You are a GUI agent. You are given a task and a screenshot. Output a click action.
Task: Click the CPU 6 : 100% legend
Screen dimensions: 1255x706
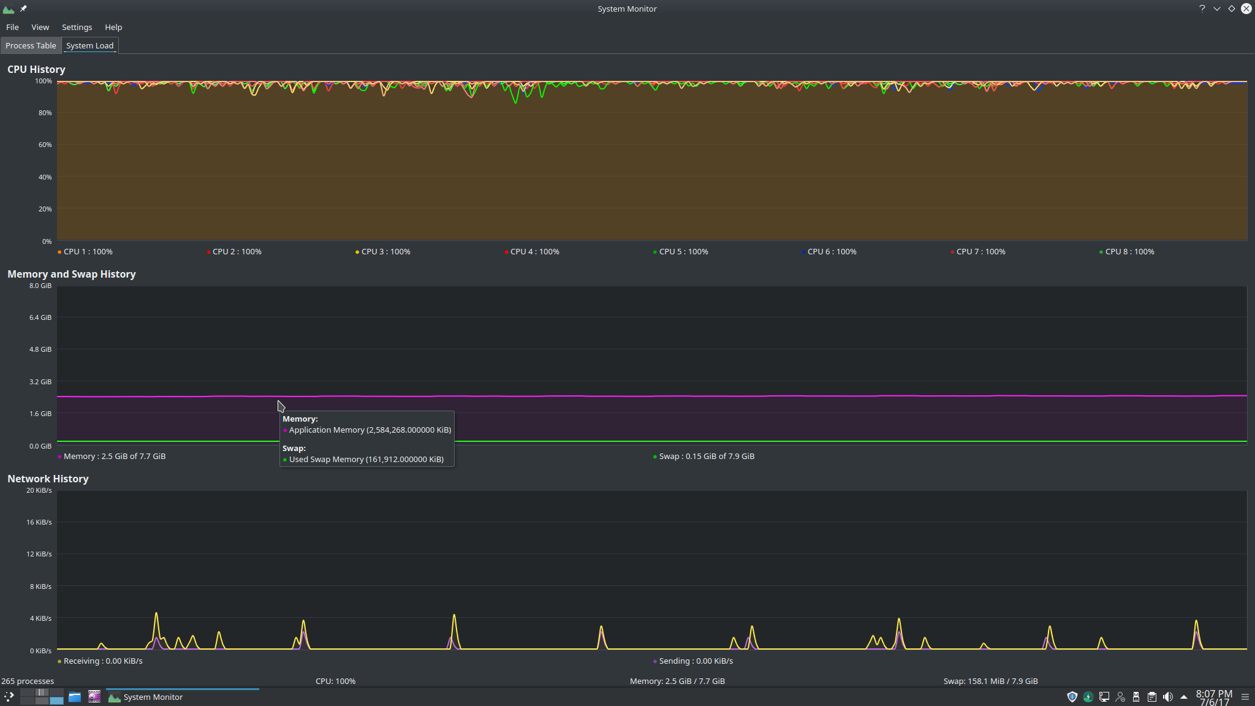[x=829, y=251]
